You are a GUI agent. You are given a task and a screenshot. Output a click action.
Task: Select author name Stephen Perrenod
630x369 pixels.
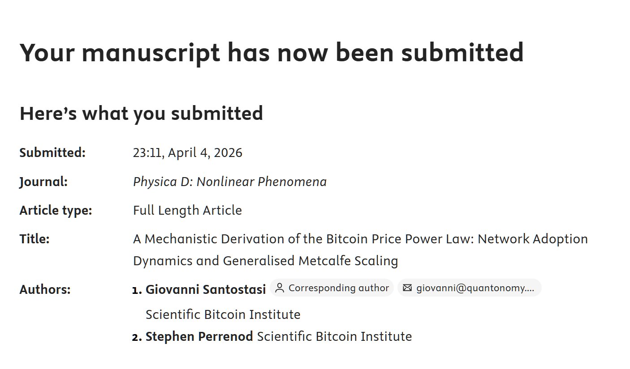point(199,336)
